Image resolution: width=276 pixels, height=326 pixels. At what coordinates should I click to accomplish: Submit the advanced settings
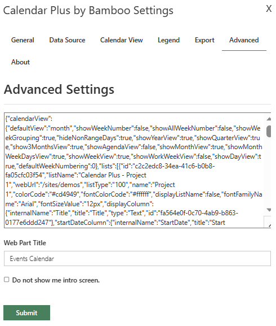26,312
